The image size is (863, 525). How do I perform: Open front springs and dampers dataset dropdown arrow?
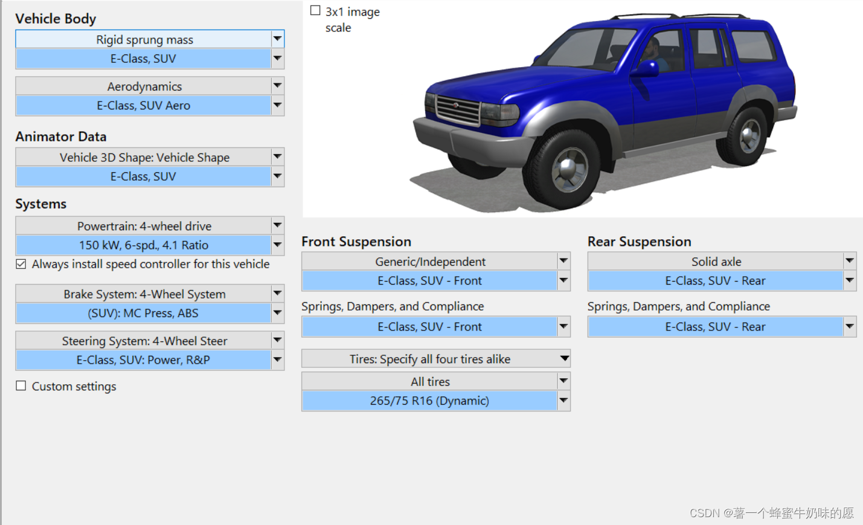click(x=563, y=326)
